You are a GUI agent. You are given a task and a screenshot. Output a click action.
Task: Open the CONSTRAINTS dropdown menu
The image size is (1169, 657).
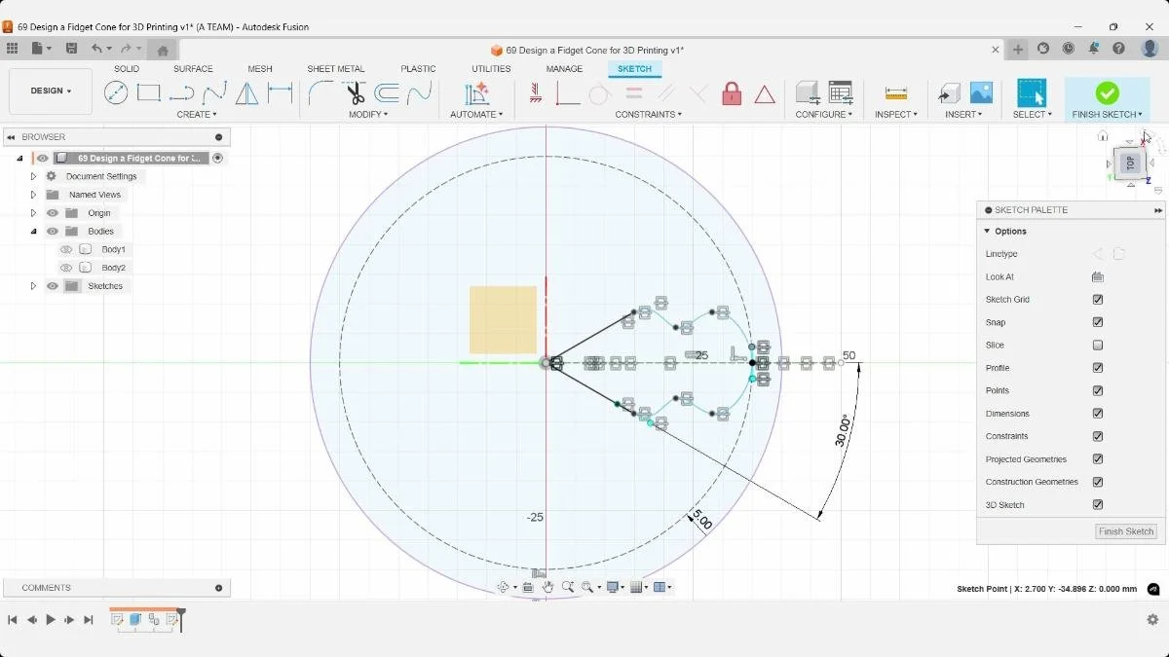click(x=648, y=115)
